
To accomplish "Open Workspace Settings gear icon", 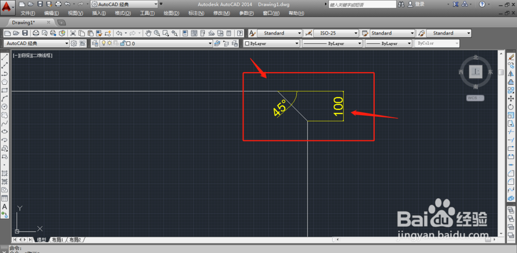I will coord(74,43).
